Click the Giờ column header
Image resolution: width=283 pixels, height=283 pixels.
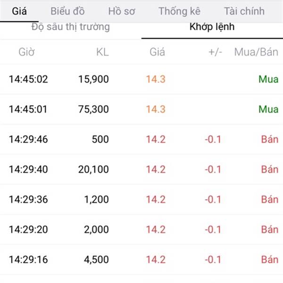26,52
